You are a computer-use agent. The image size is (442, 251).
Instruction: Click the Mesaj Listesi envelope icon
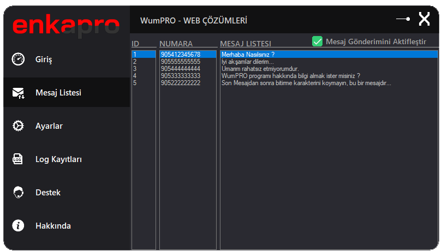[19, 93]
